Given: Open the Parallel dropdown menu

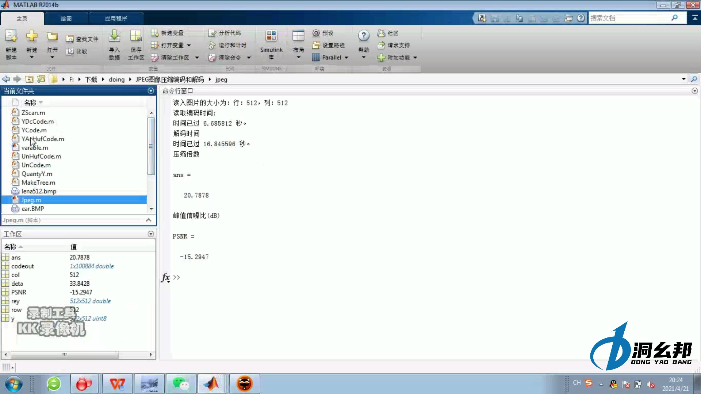Looking at the screenshot, I should [x=330, y=57].
